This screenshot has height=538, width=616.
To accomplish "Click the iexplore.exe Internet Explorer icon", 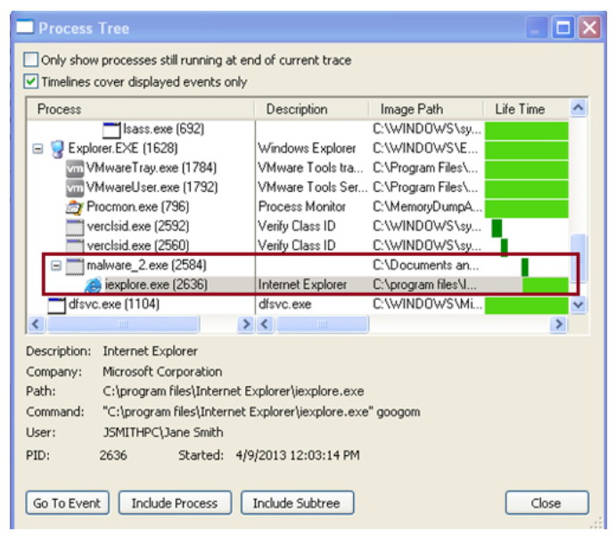I will pos(93,286).
